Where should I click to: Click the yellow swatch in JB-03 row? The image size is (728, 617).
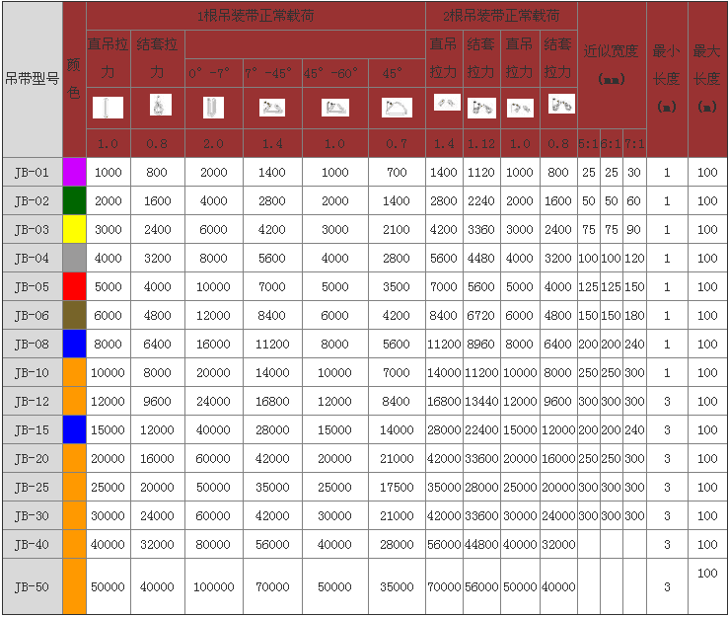(x=74, y=230)
